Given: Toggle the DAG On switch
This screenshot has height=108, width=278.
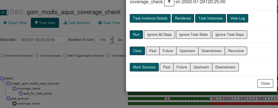Looking at the screenshot, I should pyautogui.click(x=4, y=13).
